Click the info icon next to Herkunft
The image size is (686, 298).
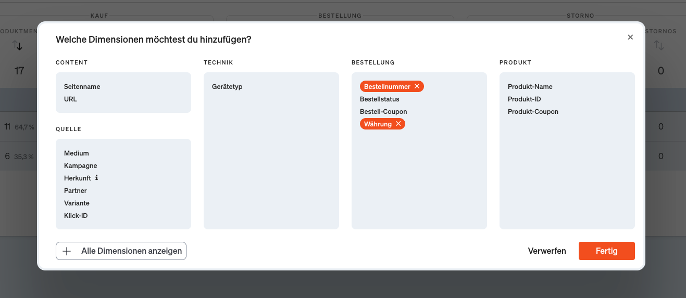point(96,178)
